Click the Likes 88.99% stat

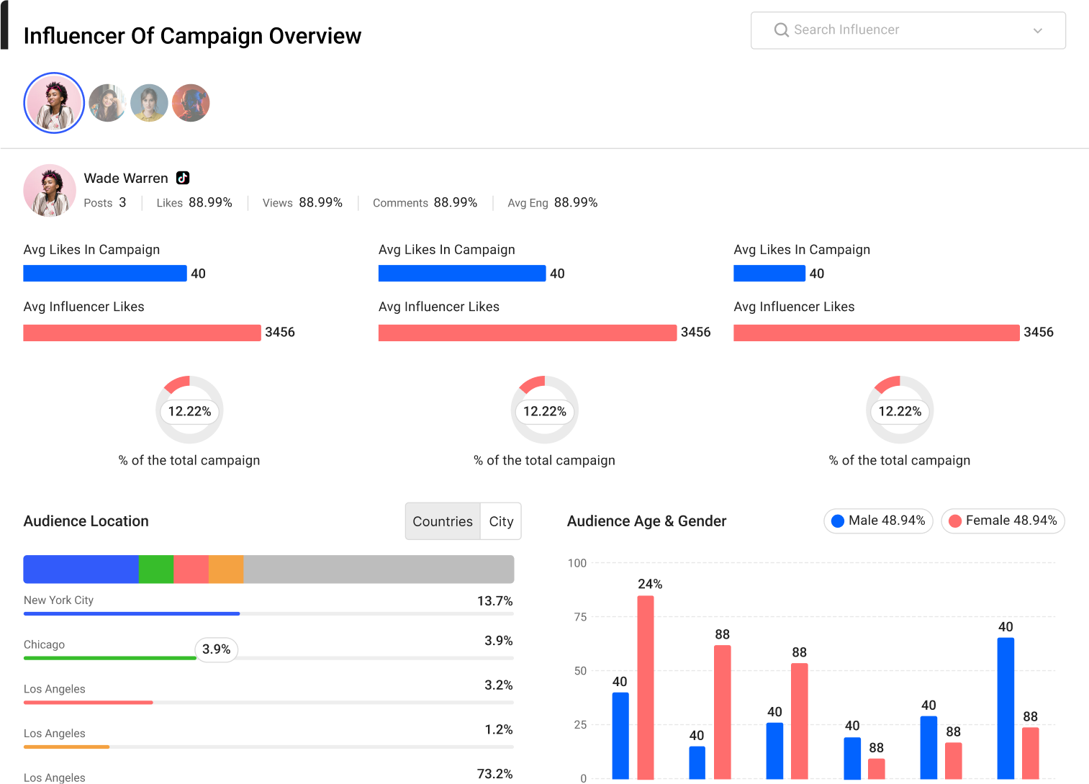tap(194, 203)
